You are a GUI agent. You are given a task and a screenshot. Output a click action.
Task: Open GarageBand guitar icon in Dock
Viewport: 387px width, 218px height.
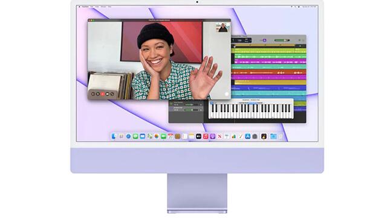pos(264,136)
